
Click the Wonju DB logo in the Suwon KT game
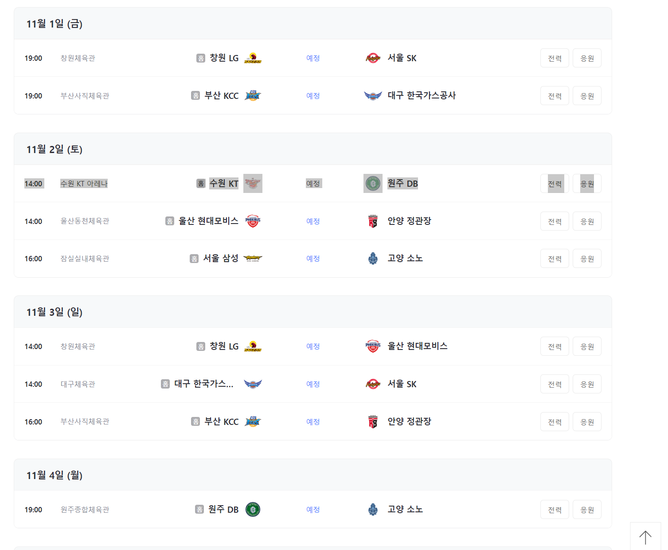373,184
